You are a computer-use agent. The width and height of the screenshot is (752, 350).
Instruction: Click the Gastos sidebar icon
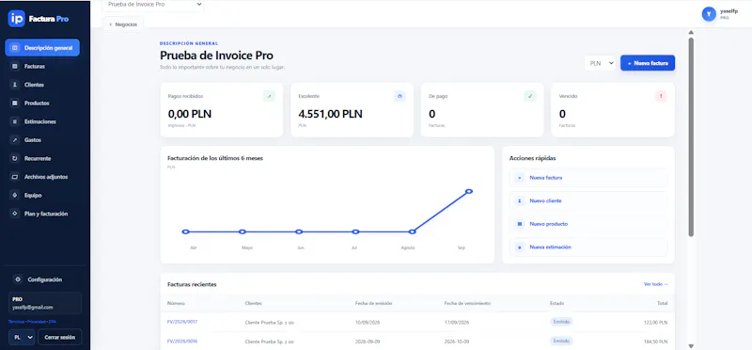click(x=15, y=140)
